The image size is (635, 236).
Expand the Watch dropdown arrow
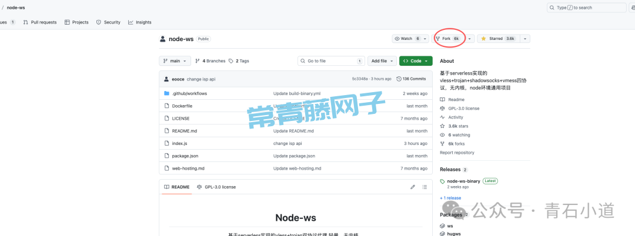point(425,39)
